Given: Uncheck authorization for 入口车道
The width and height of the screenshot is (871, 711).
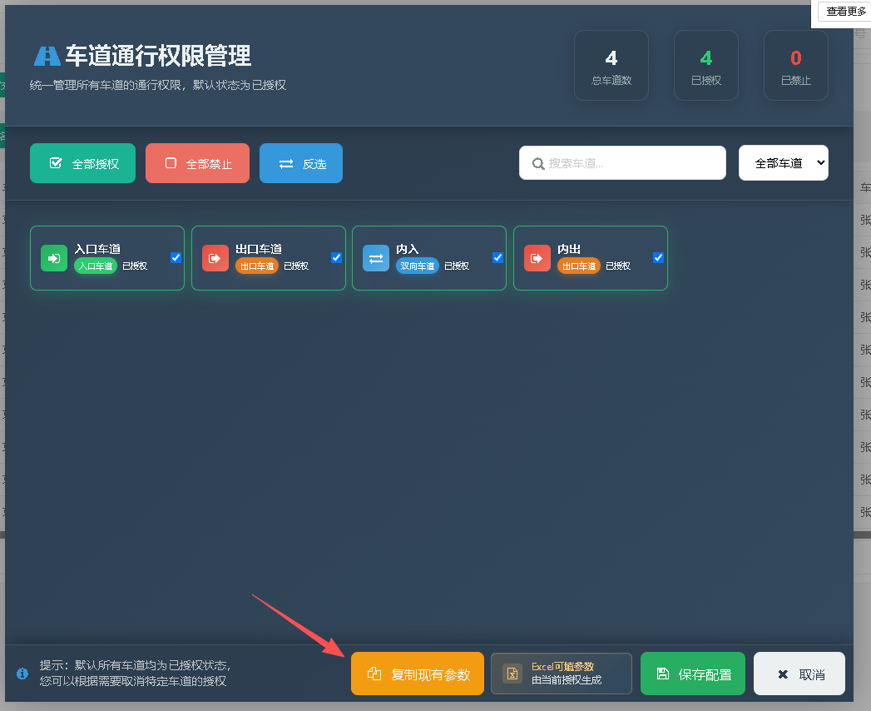Looking at the screenshot, I should coord(176,257).
